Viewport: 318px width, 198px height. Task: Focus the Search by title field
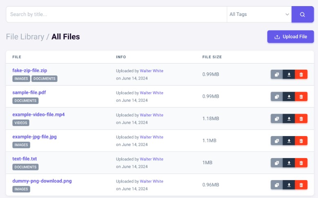click(116, 14)
